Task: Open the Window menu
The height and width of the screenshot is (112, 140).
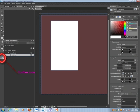Action: tap(28, 4)
